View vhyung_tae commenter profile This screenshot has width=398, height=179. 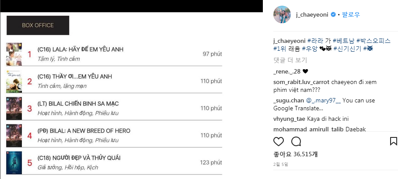tap(290, 119)
